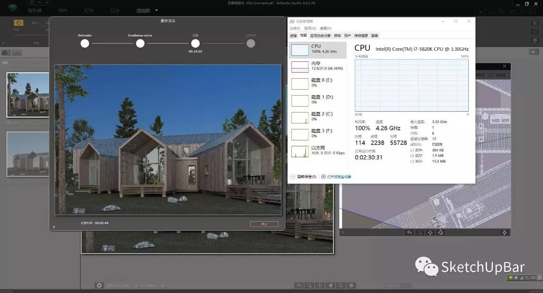The height and width of the screenshot is (293, 543).
Task: Click the target icon at 2D view corner
Action: (504, 233)
